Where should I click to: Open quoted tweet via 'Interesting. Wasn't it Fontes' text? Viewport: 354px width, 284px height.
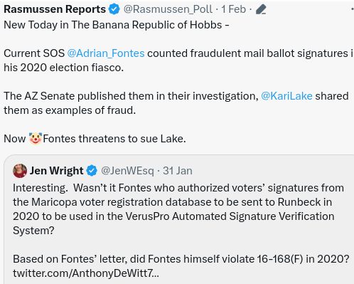178,209
